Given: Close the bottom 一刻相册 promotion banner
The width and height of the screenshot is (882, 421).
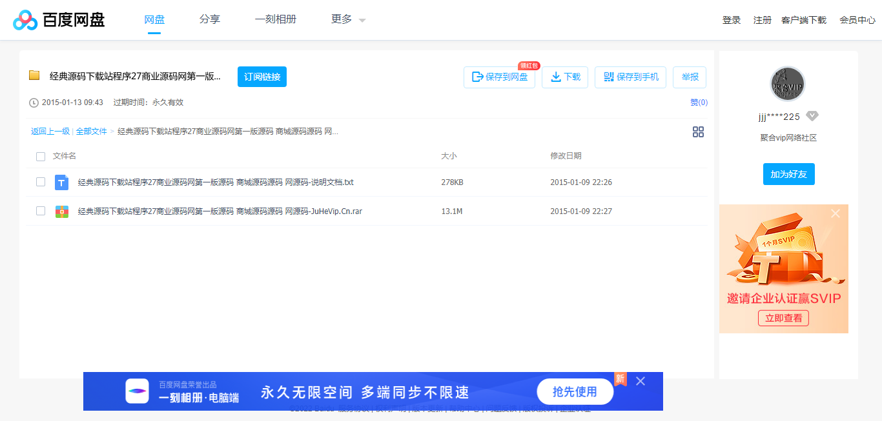Looking at the screenshot, I should coord(640,381).
